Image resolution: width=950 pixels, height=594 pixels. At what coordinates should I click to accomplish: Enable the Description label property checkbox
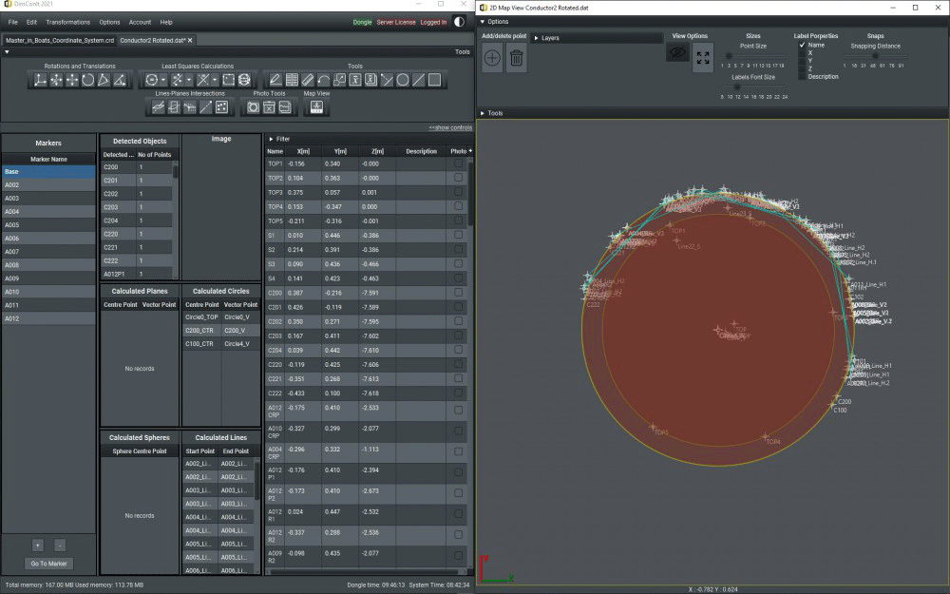point(803,76)
